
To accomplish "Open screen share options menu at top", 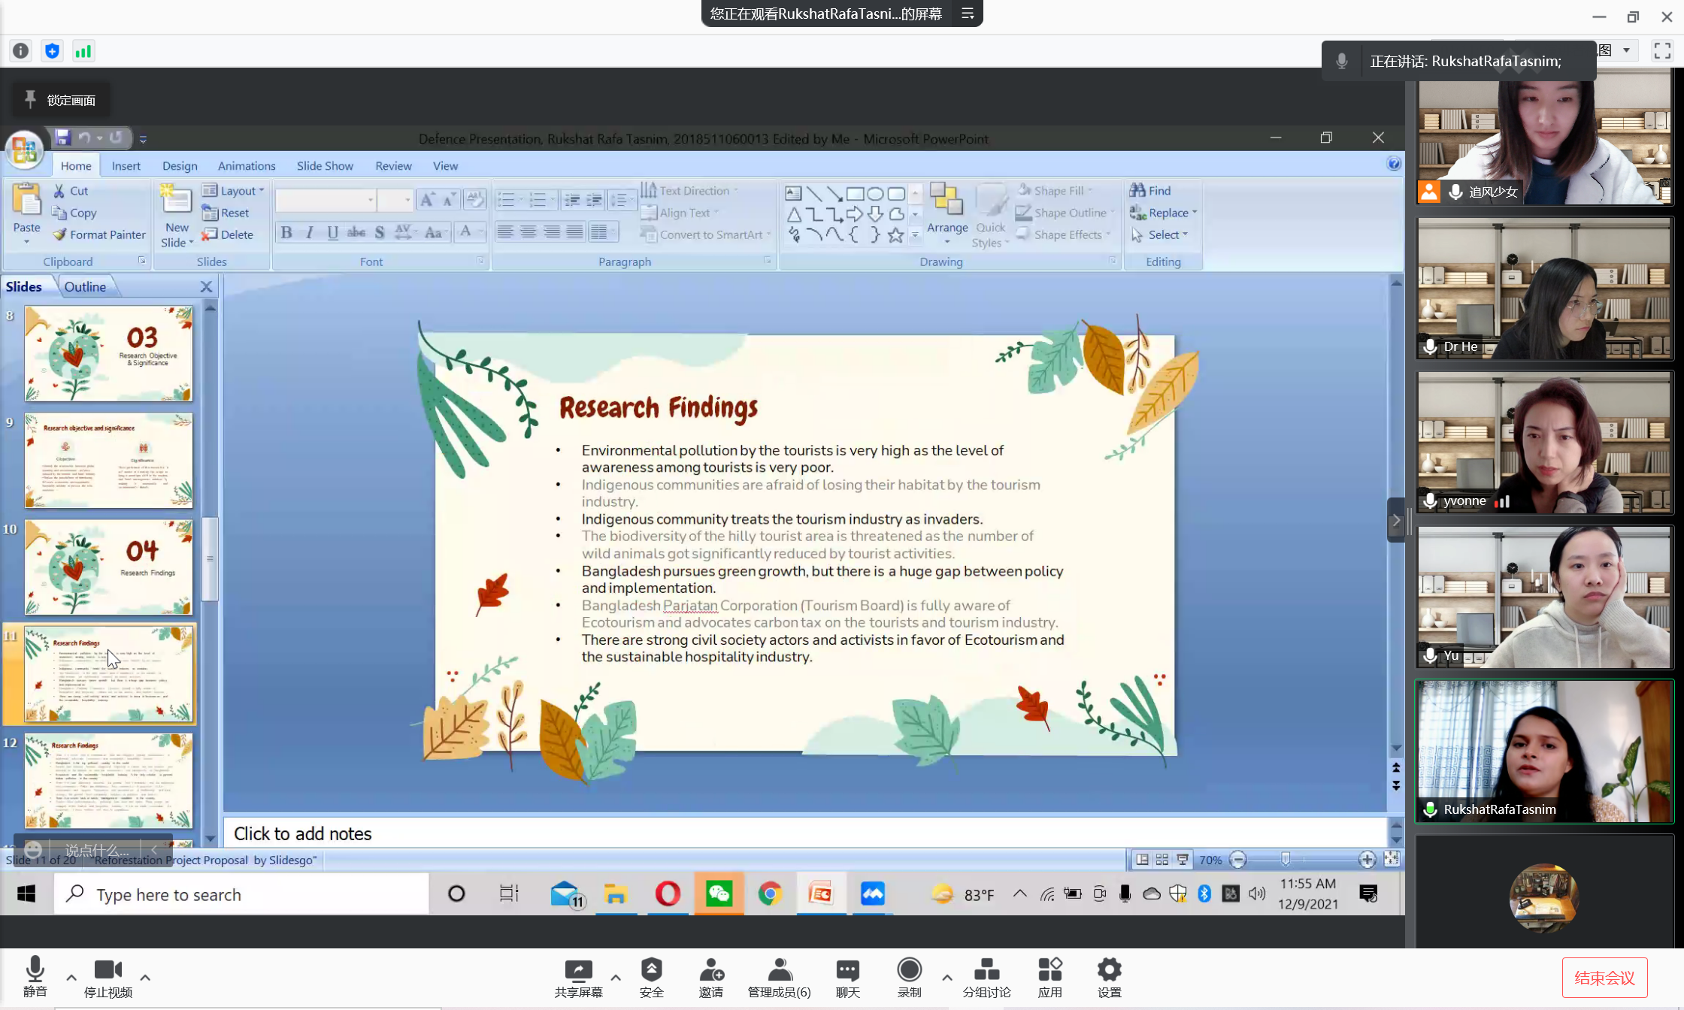I will 968,14.
